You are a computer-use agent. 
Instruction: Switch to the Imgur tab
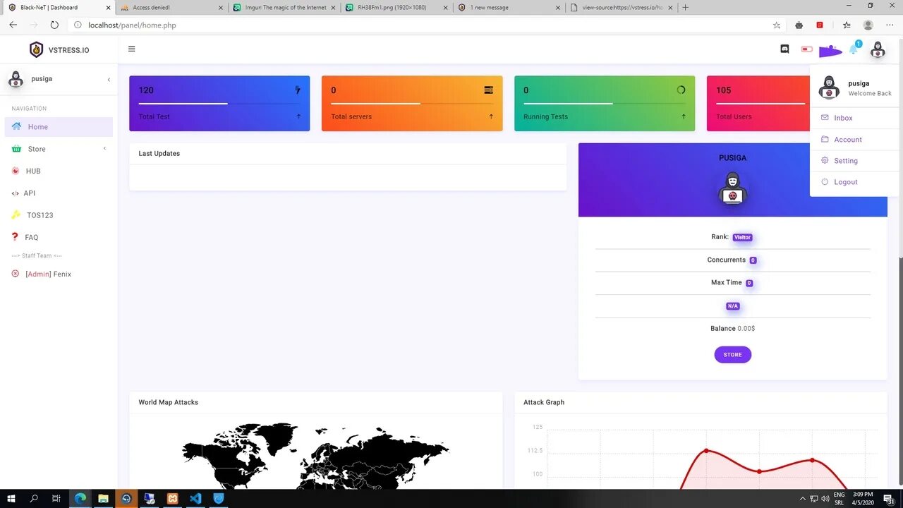point(285,7)
